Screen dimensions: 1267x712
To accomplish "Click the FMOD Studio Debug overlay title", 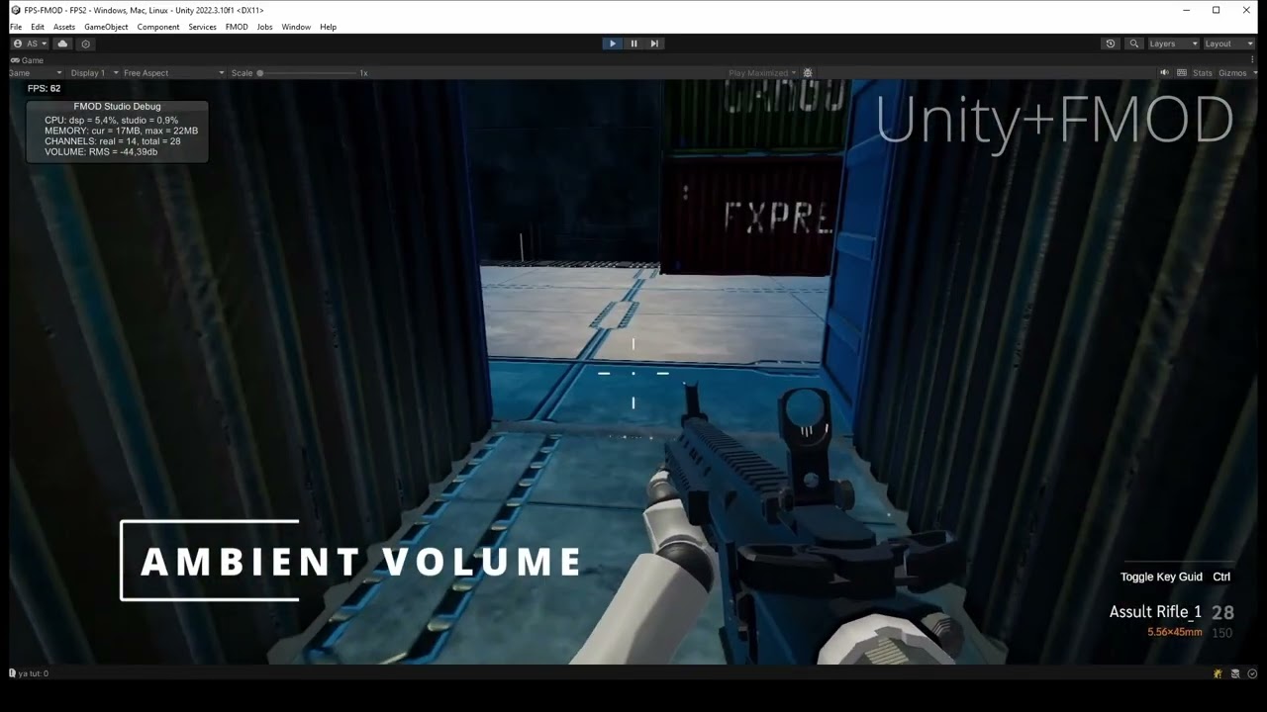I will pos(117,106).
